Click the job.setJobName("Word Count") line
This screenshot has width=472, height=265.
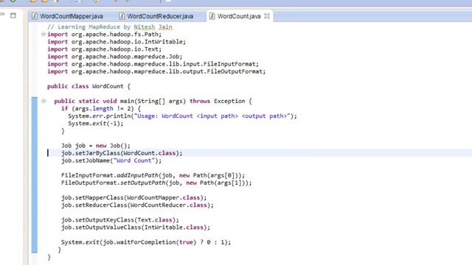point(111,160)
